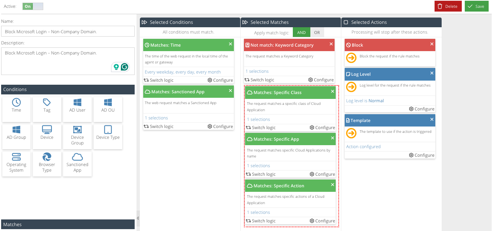492x231 pixels.
Task: Click the Conditions section header
Action: (x=68, y=90)
